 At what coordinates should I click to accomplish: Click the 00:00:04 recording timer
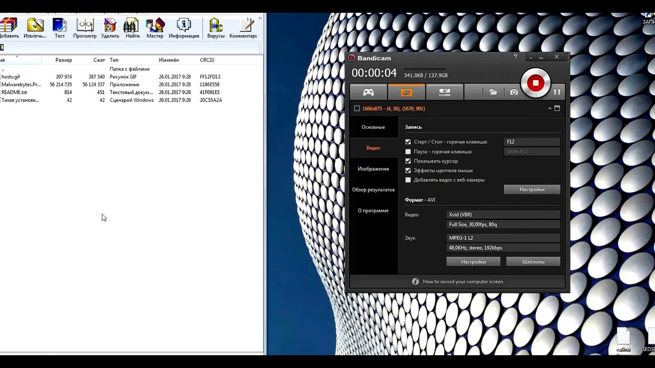pyautogui.click(x=374, y=73)
